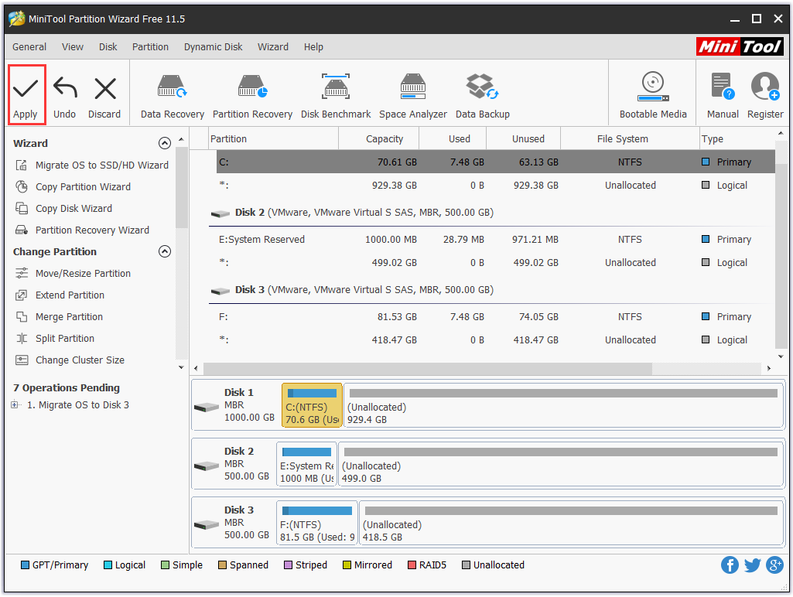Open Space Analyzer
The width and height of the screenshot is (793, 597).
(x=412, y=97)
